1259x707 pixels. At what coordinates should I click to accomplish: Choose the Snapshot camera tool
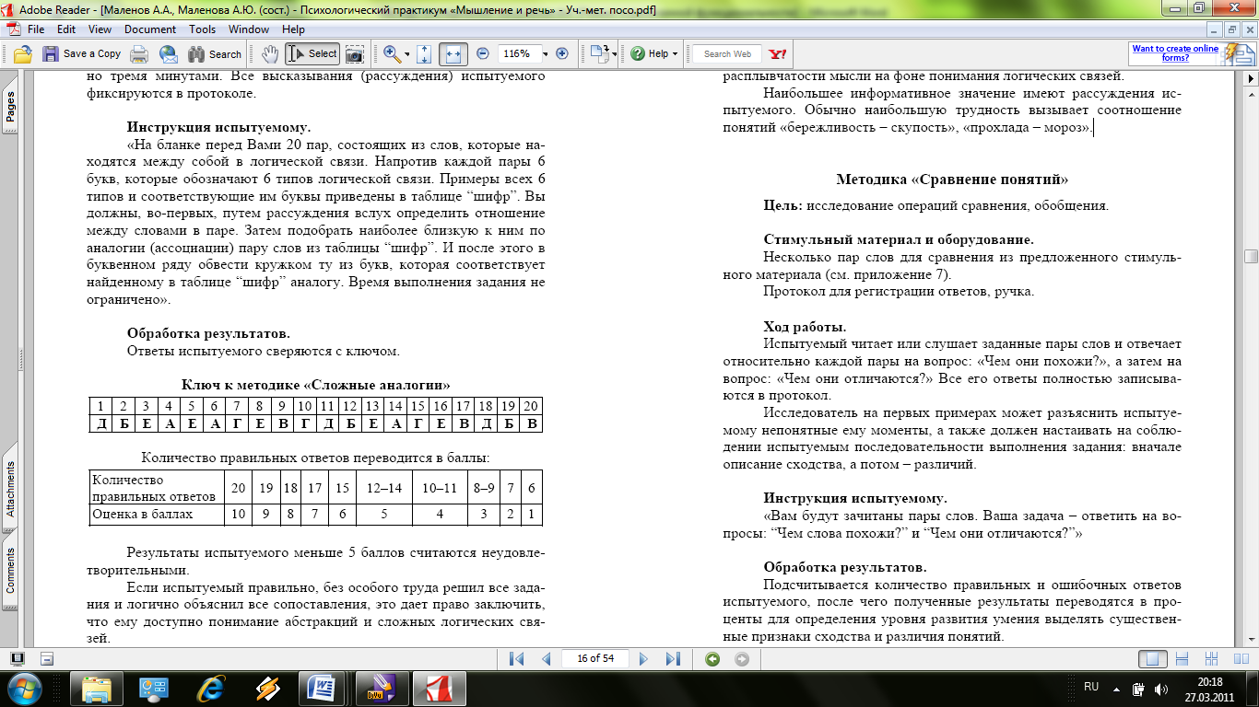355,54
